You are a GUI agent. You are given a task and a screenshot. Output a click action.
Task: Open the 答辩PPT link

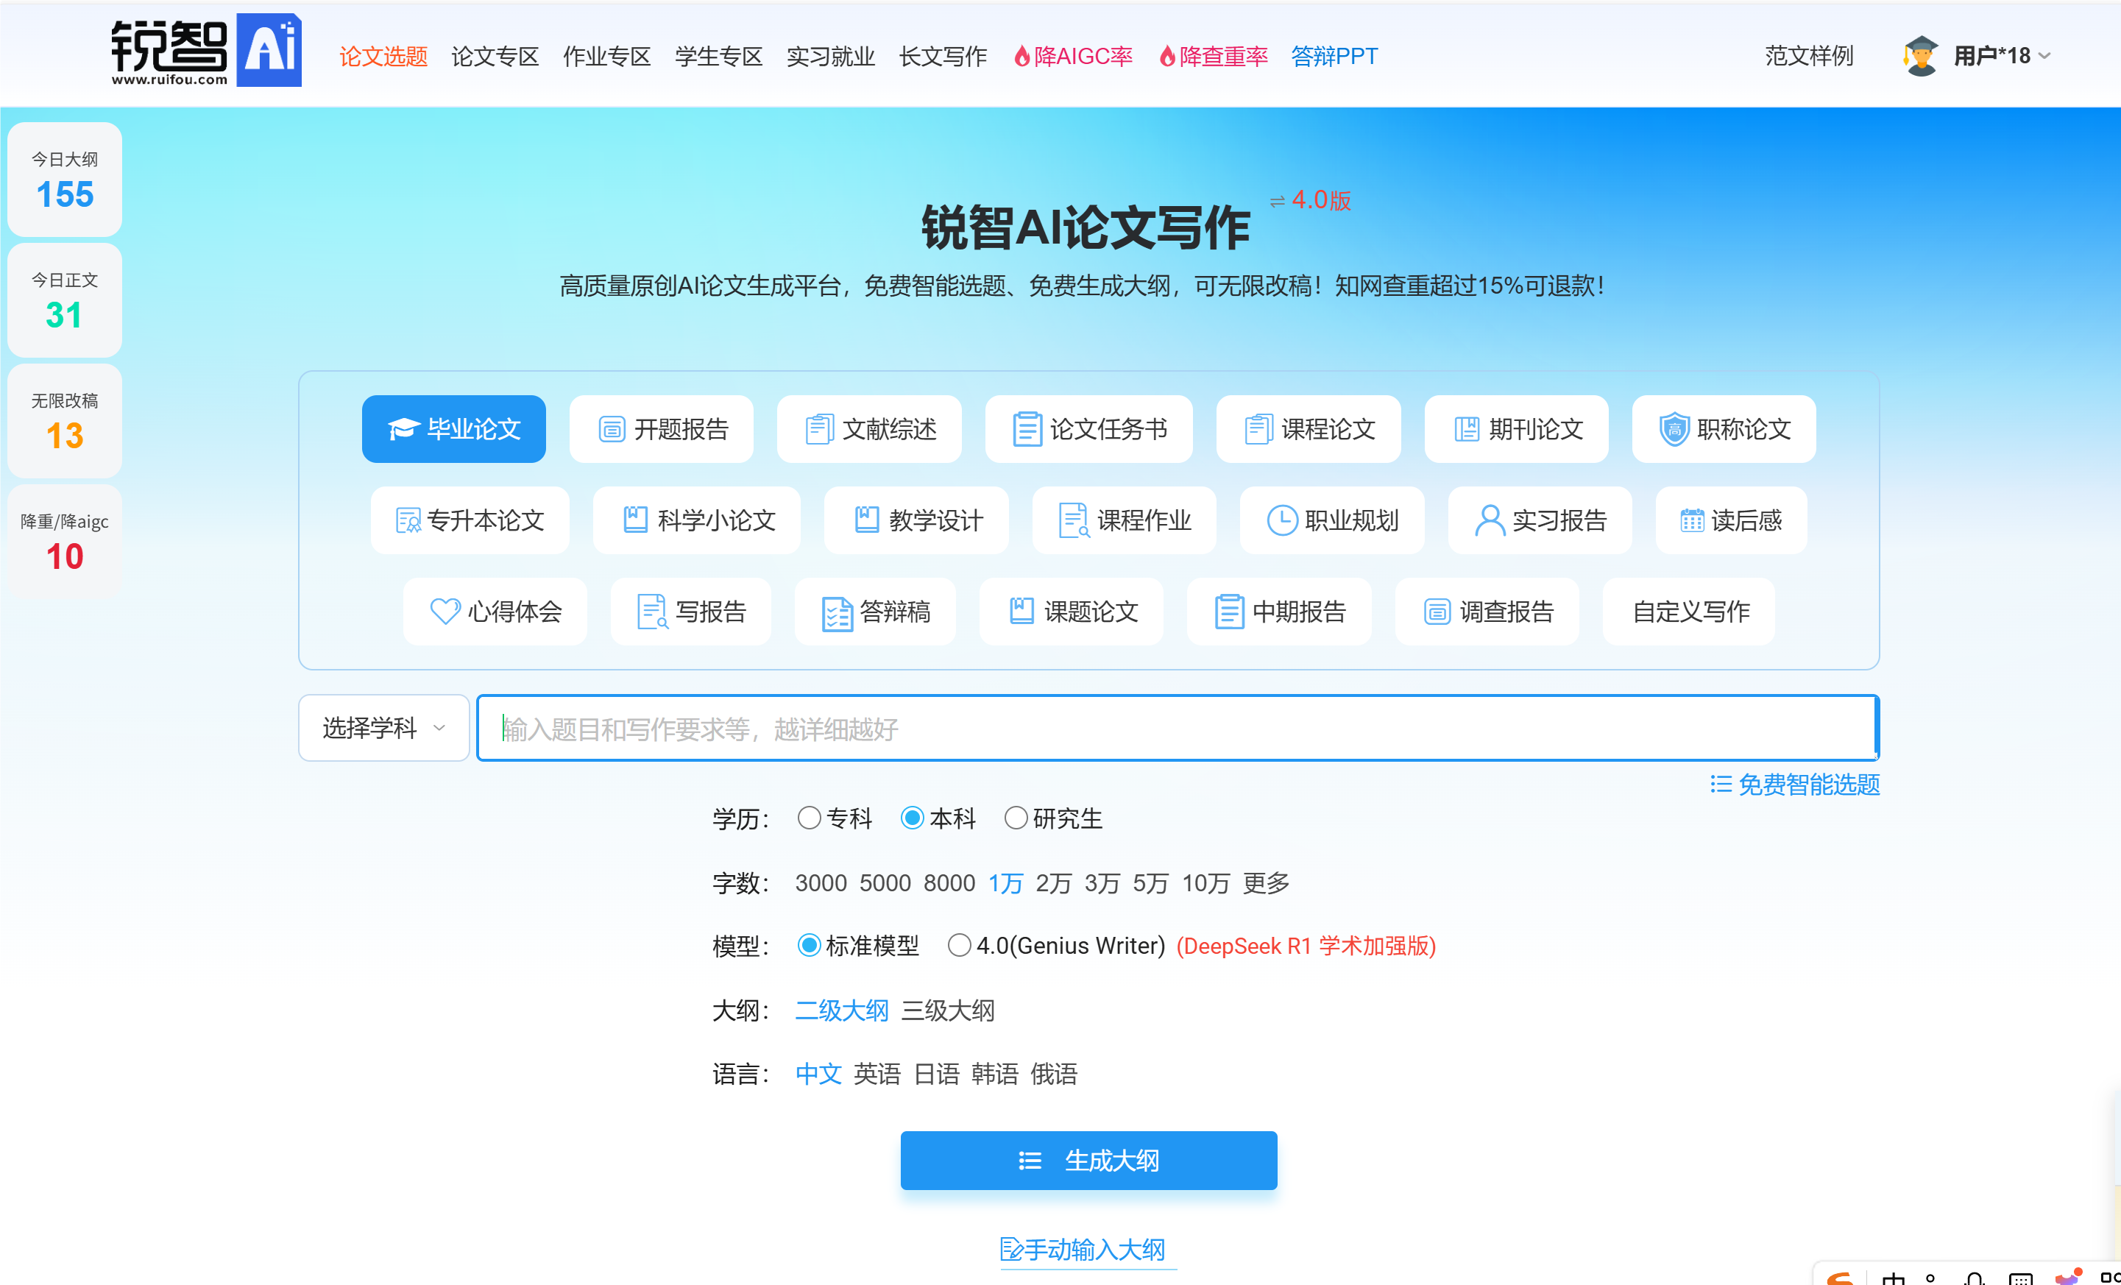pos(1334,57)
